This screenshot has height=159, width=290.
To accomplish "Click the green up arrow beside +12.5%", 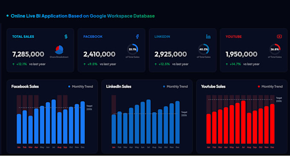I will pyautogui.click(x=156, y=64).
